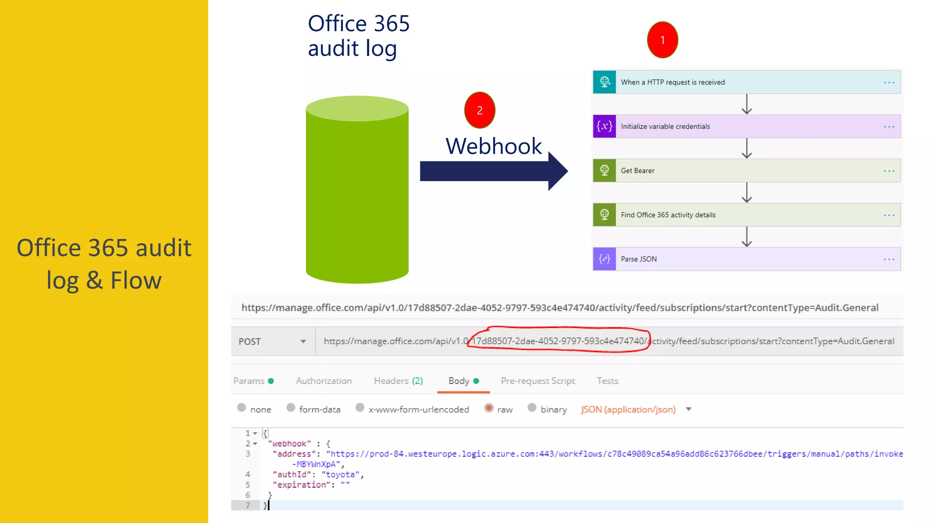Click the "webhook" key on line 2
The height and width of the screenshot is (523, 930).
click(x=289, y=444)
